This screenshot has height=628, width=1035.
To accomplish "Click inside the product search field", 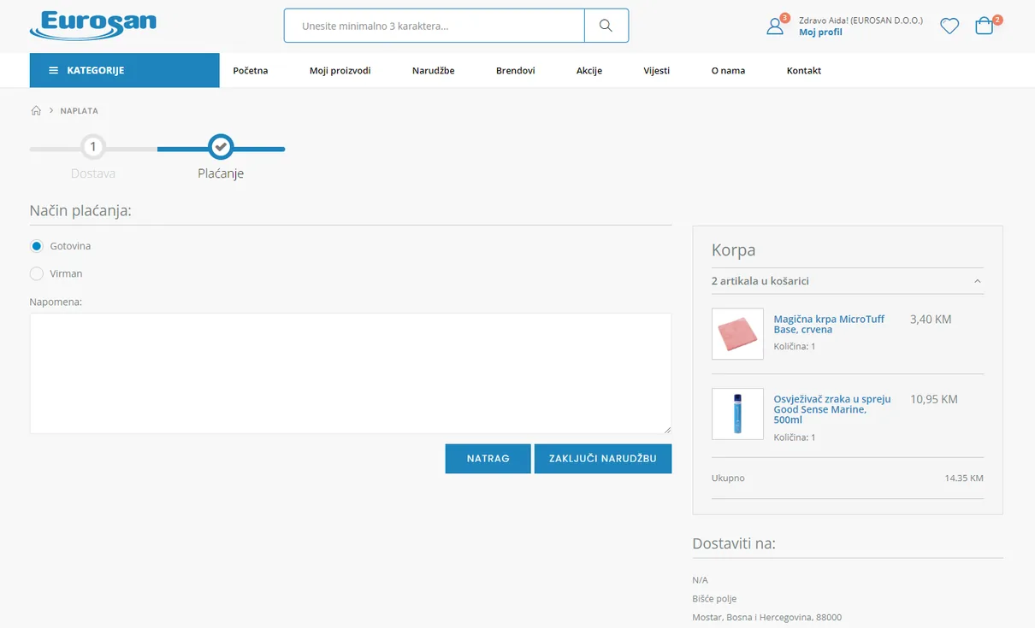I will [x=435, y=26].
